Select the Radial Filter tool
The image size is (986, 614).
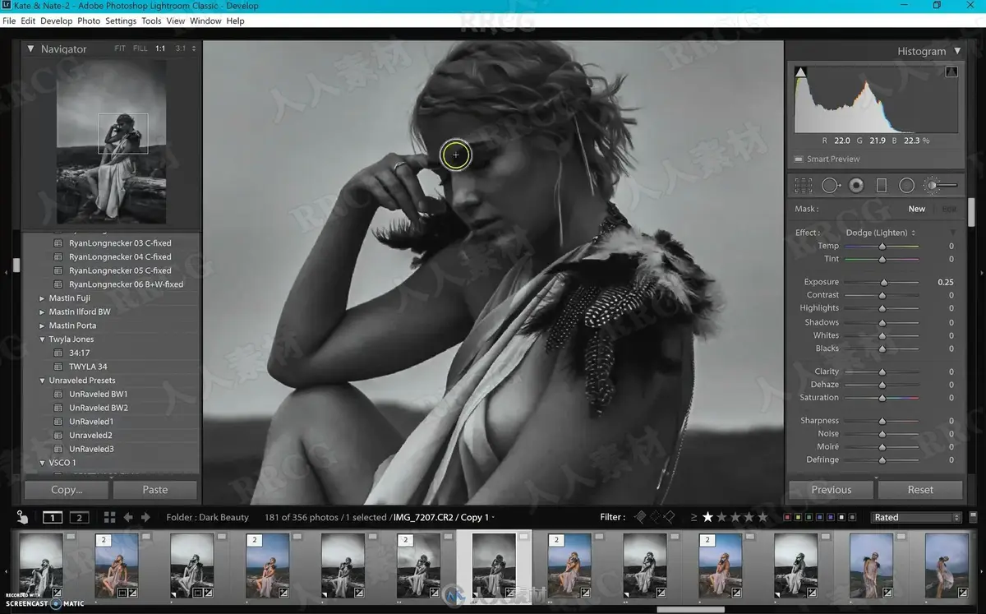[906, 186]
